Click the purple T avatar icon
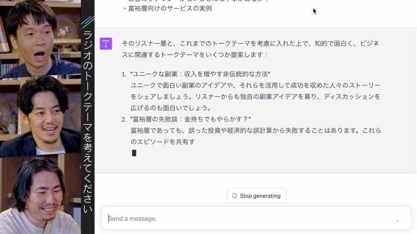Image resolution: width=417 pixels, height=234 pixels. click(106, 44)
